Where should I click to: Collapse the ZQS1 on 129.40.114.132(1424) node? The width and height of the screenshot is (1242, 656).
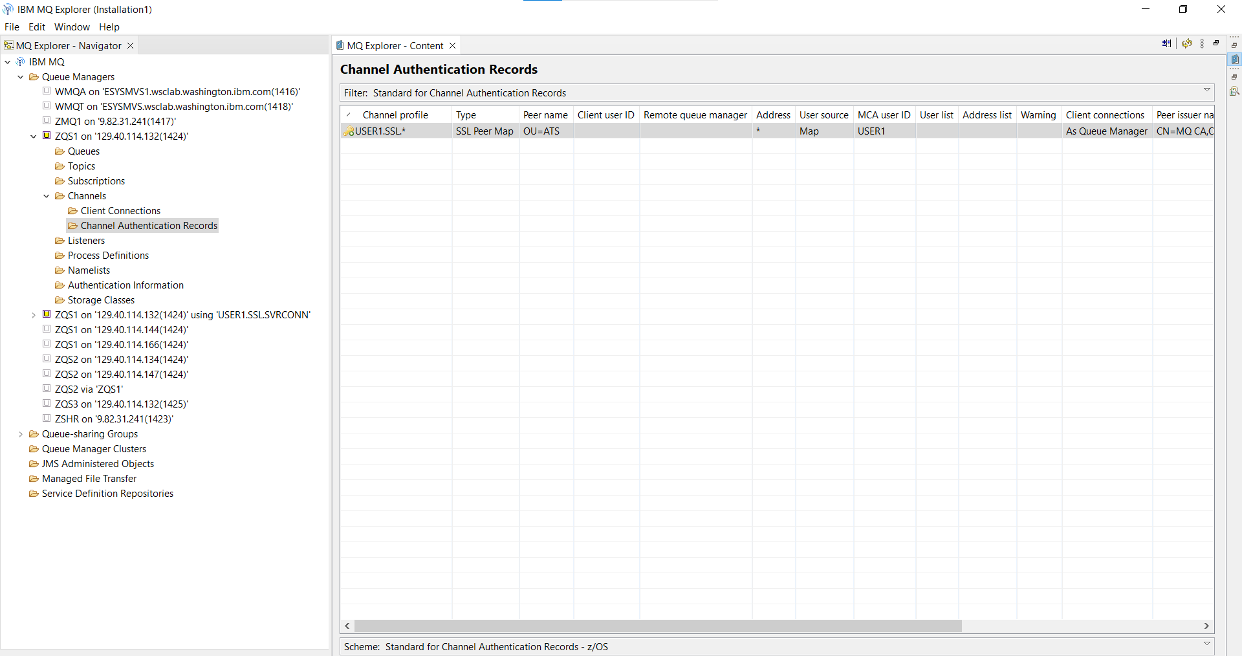click(34, 137)
